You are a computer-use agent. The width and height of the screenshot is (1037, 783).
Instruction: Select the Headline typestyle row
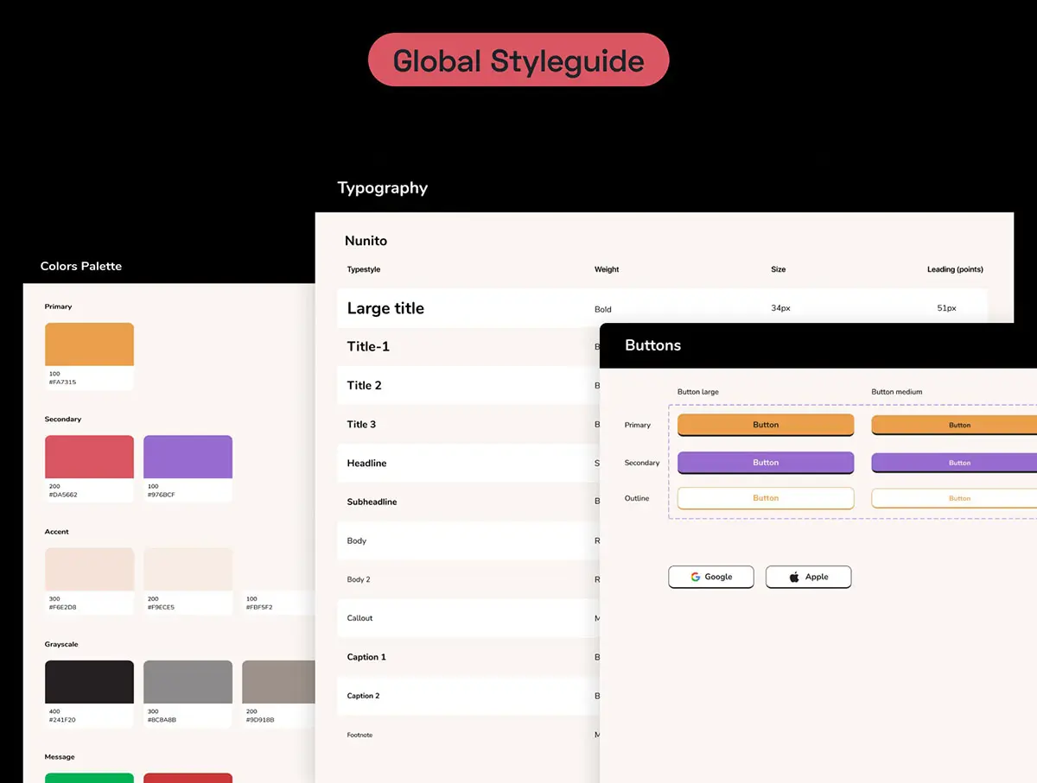(467, 464)
